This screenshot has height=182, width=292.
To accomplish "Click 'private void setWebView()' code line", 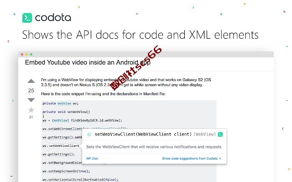I will 66,112.
